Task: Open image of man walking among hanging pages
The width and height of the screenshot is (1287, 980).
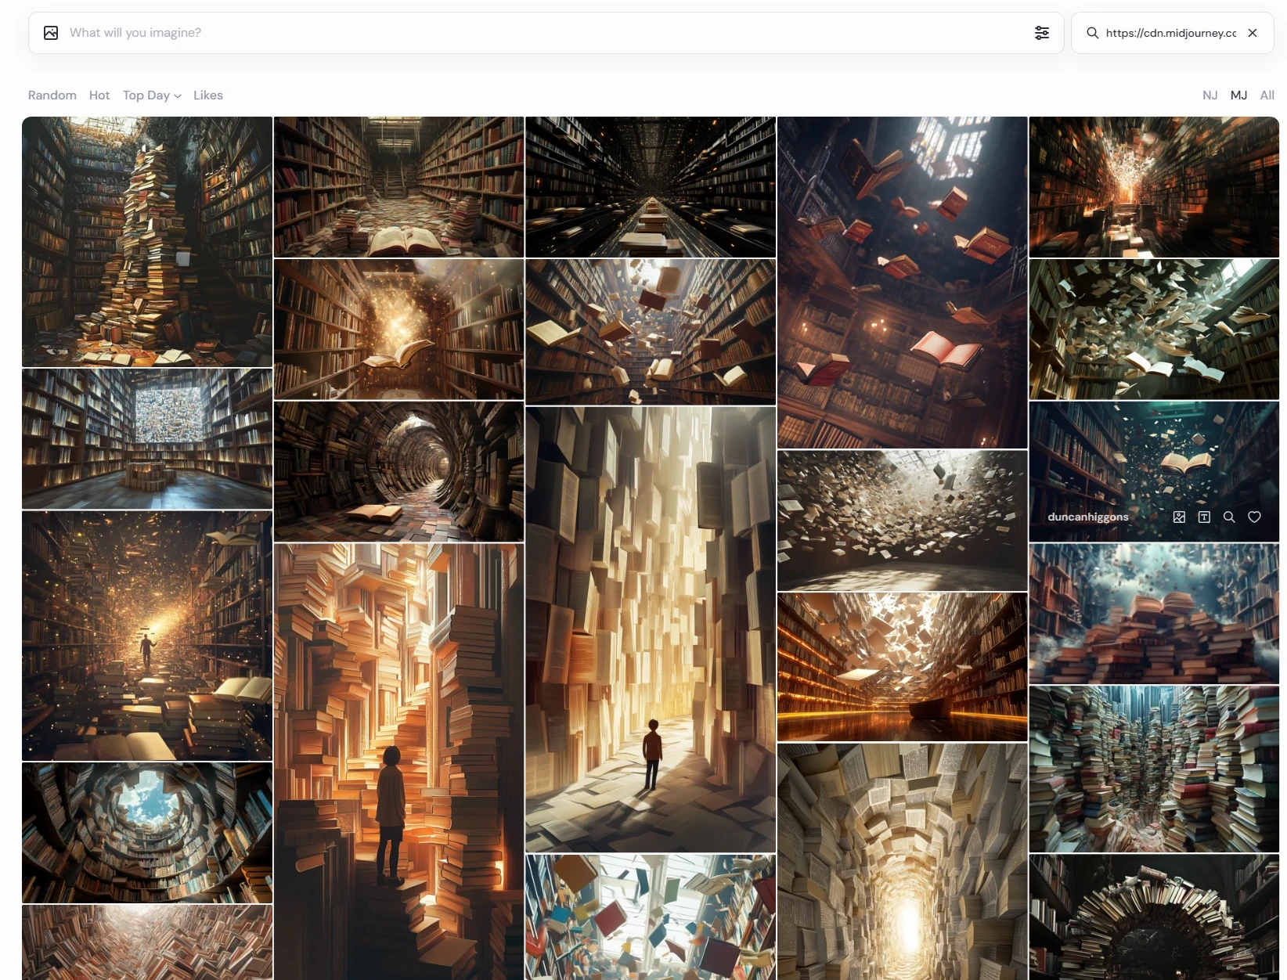Action: pyautogui.click(x=651, y=629)
